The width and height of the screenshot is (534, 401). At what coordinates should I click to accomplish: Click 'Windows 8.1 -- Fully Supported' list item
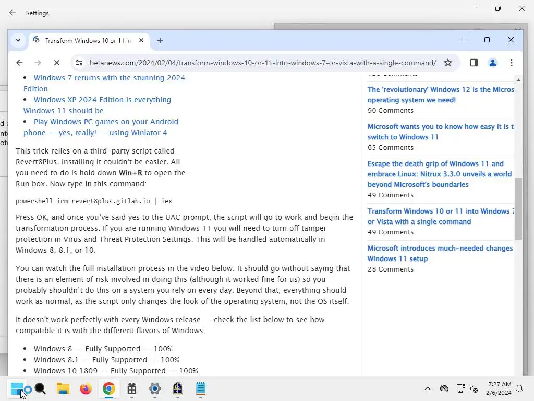(x=106, y=360)
